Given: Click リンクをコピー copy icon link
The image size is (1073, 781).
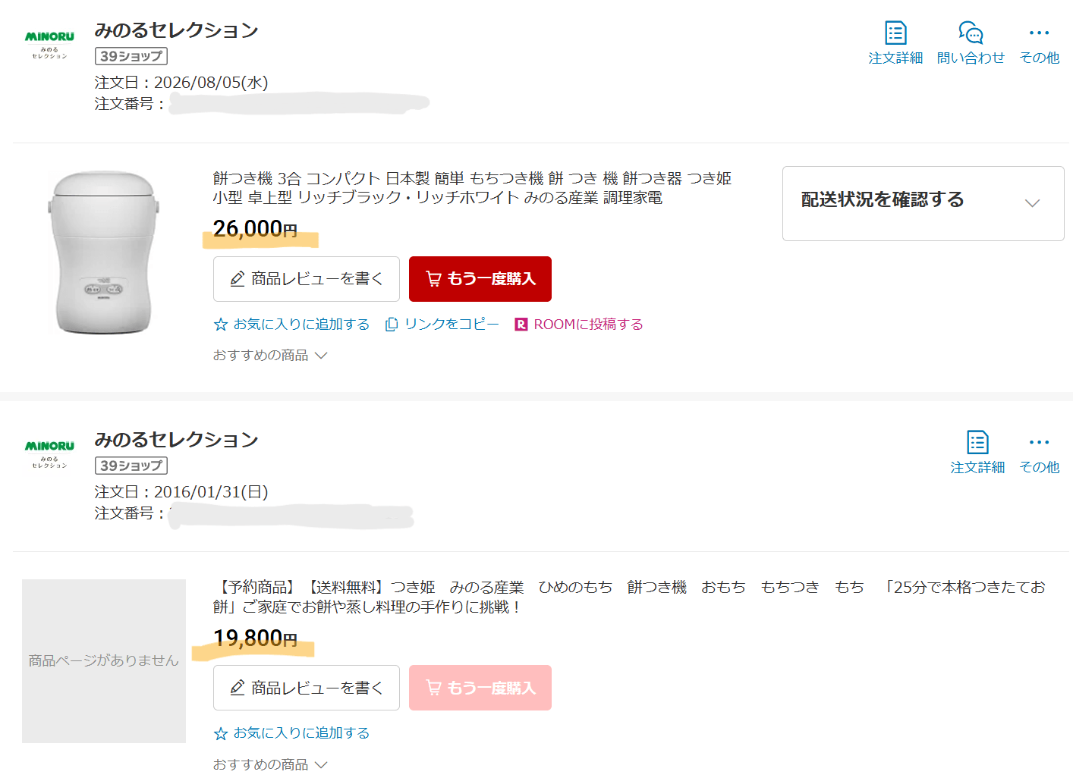Looking at the screenshot, I should coord(442,325).
